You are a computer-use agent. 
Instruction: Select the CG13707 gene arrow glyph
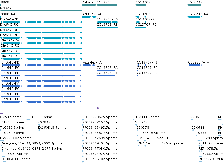(141, 5)
